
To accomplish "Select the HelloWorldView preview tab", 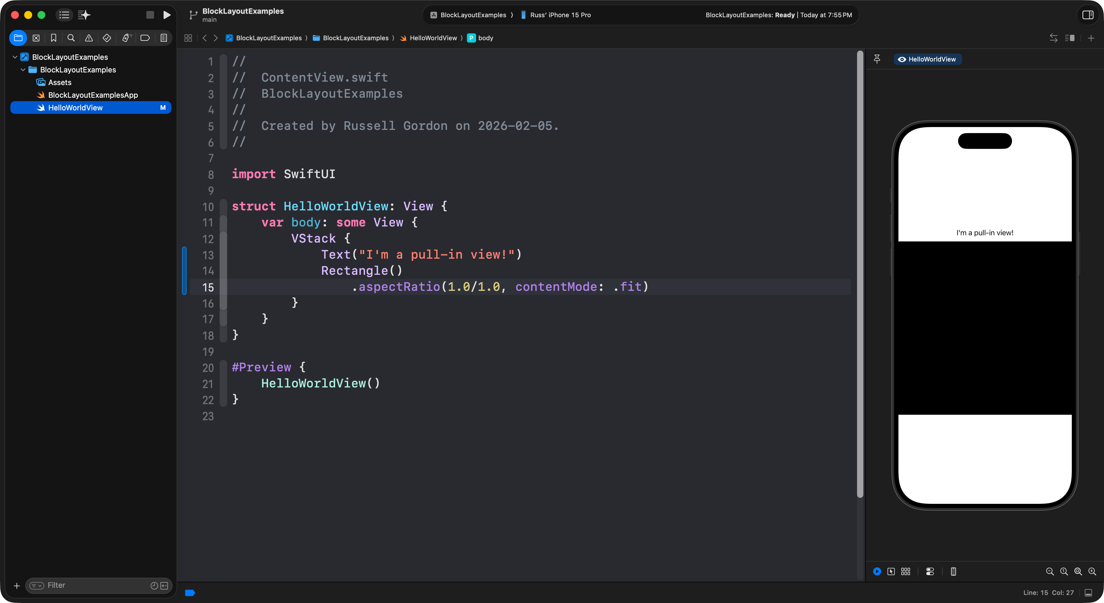I will (927, 59).
